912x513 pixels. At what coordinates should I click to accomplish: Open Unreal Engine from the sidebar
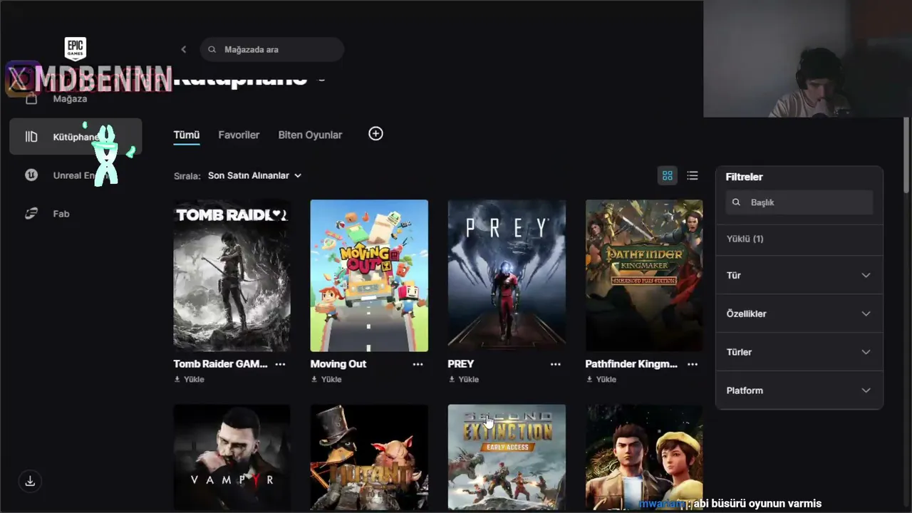pyautogui.click(x=76, y=175)
